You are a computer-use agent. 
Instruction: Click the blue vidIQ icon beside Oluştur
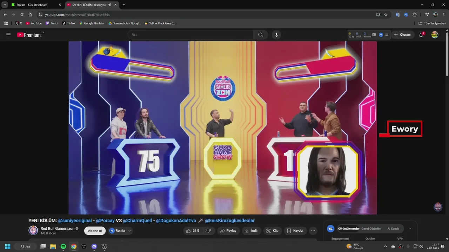(x=381, y=35)
